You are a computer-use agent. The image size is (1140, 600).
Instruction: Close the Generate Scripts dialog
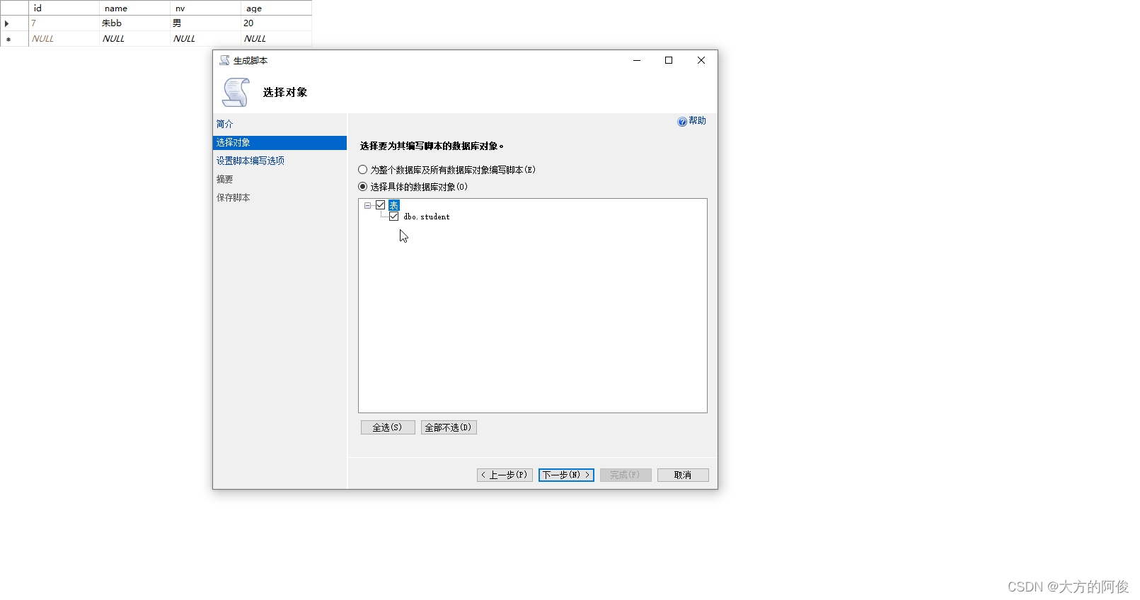[x=701, y=61]
